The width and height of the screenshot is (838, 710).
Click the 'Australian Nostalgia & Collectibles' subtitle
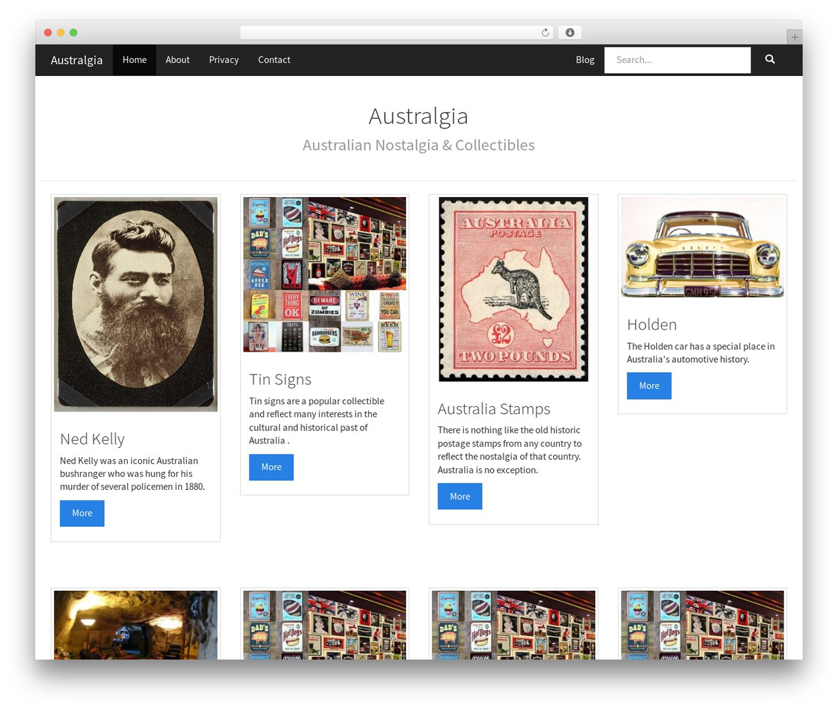[x=418, y=145]
